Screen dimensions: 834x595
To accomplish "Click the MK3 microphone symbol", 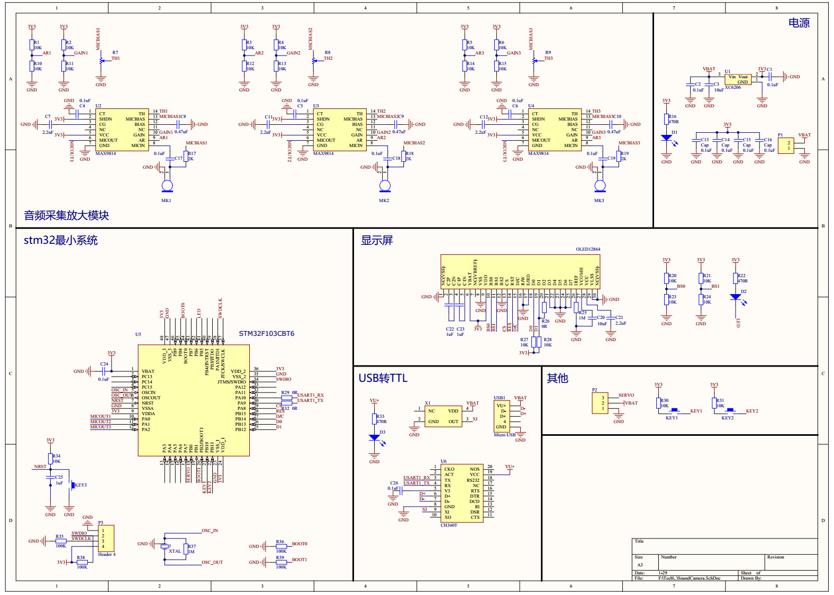I will (600, 186).
